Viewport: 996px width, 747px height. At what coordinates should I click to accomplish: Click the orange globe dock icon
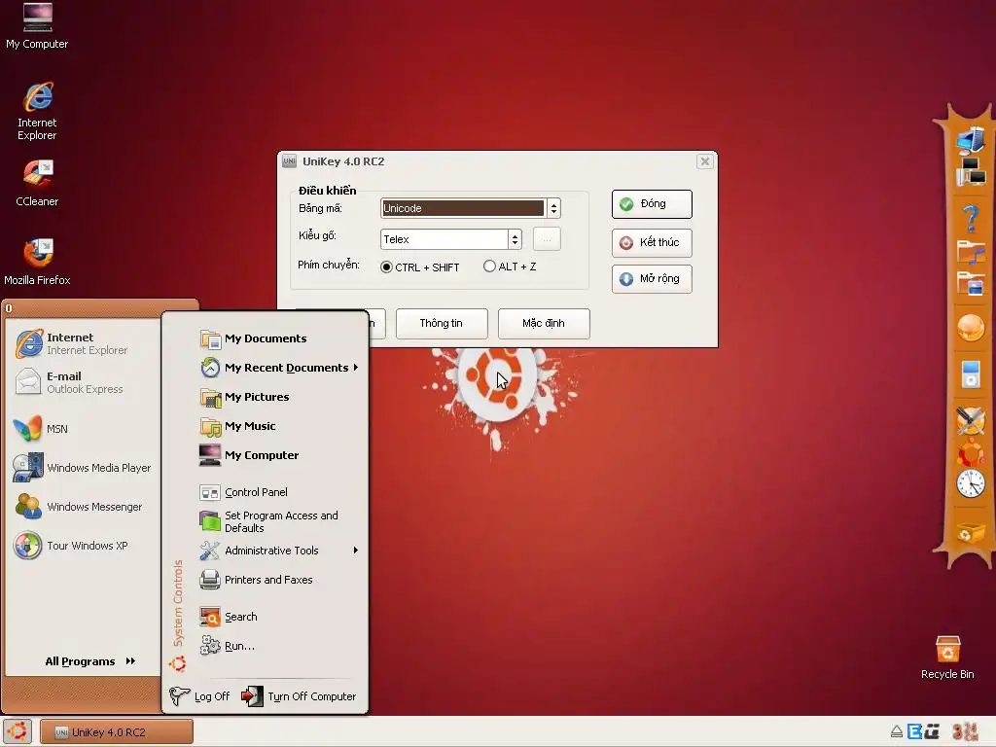pyautogui.click(x=971, y=329)
